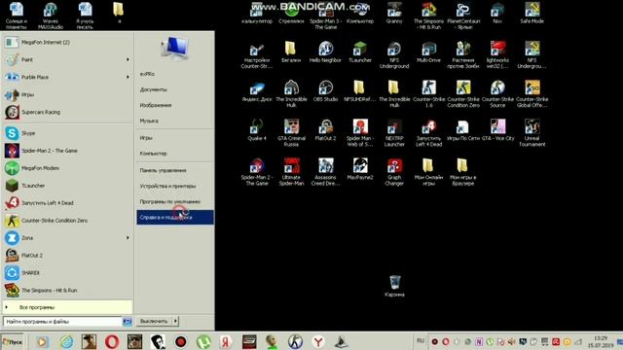Screen dimensions: 623x350
Task: Select the Counter-Strike Source desktop icon
Action: [497, 93]
